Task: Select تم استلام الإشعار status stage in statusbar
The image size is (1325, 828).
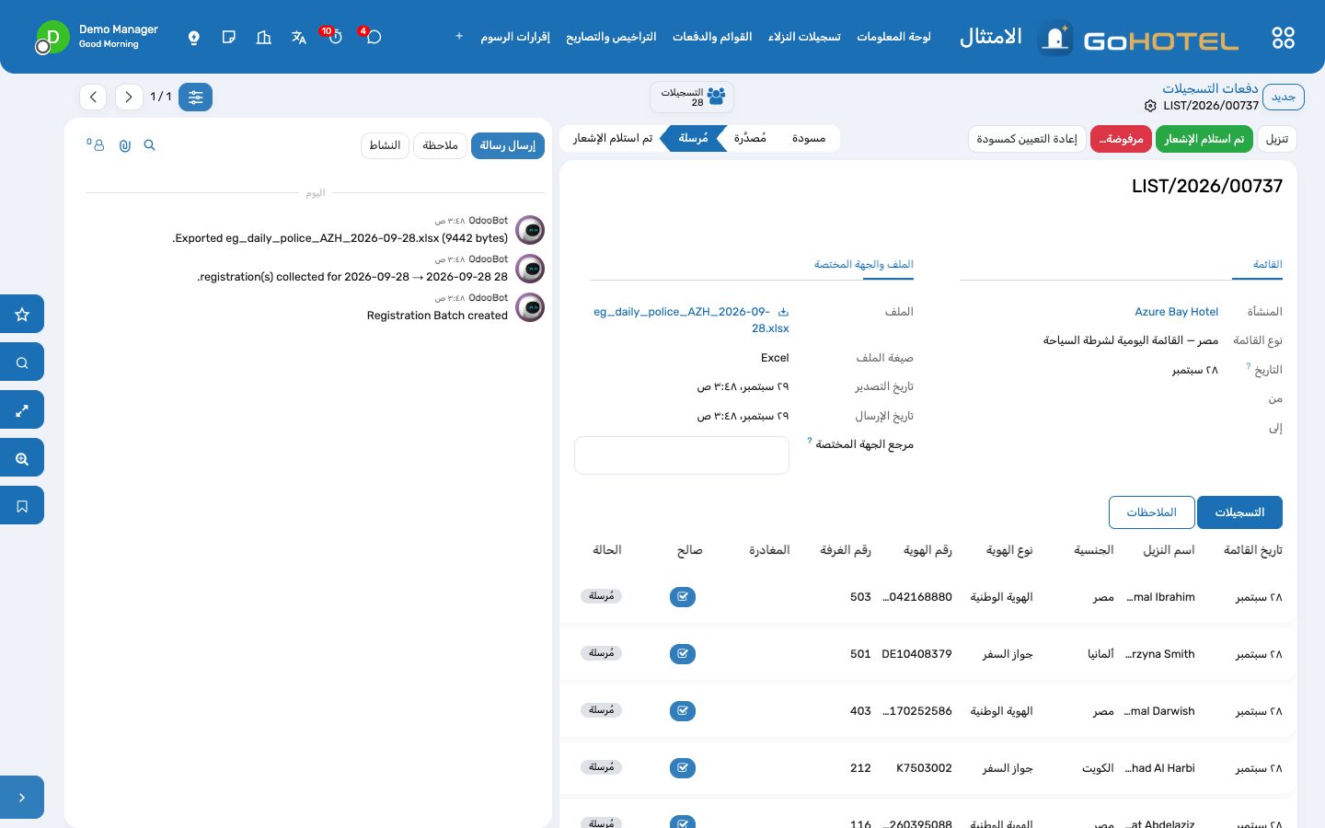Action: click(x=613, y=138)
